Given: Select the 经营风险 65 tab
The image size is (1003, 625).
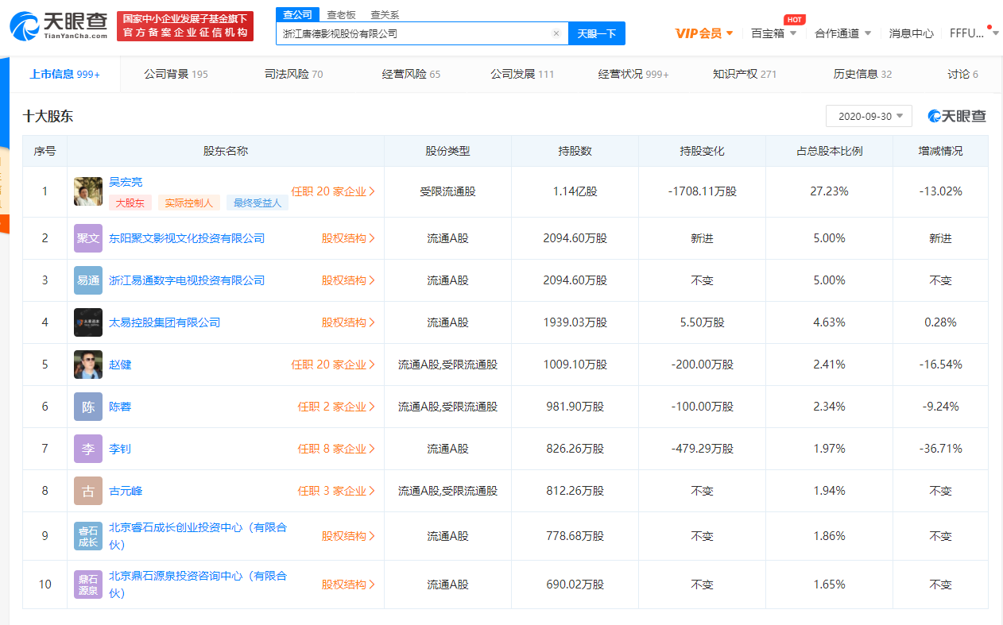Looking at the screenshot, I should click(x=411, y=74).
